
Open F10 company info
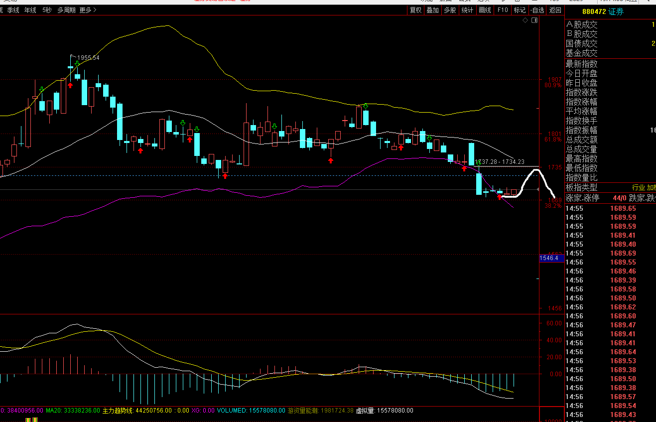click(x=503, y=10)
